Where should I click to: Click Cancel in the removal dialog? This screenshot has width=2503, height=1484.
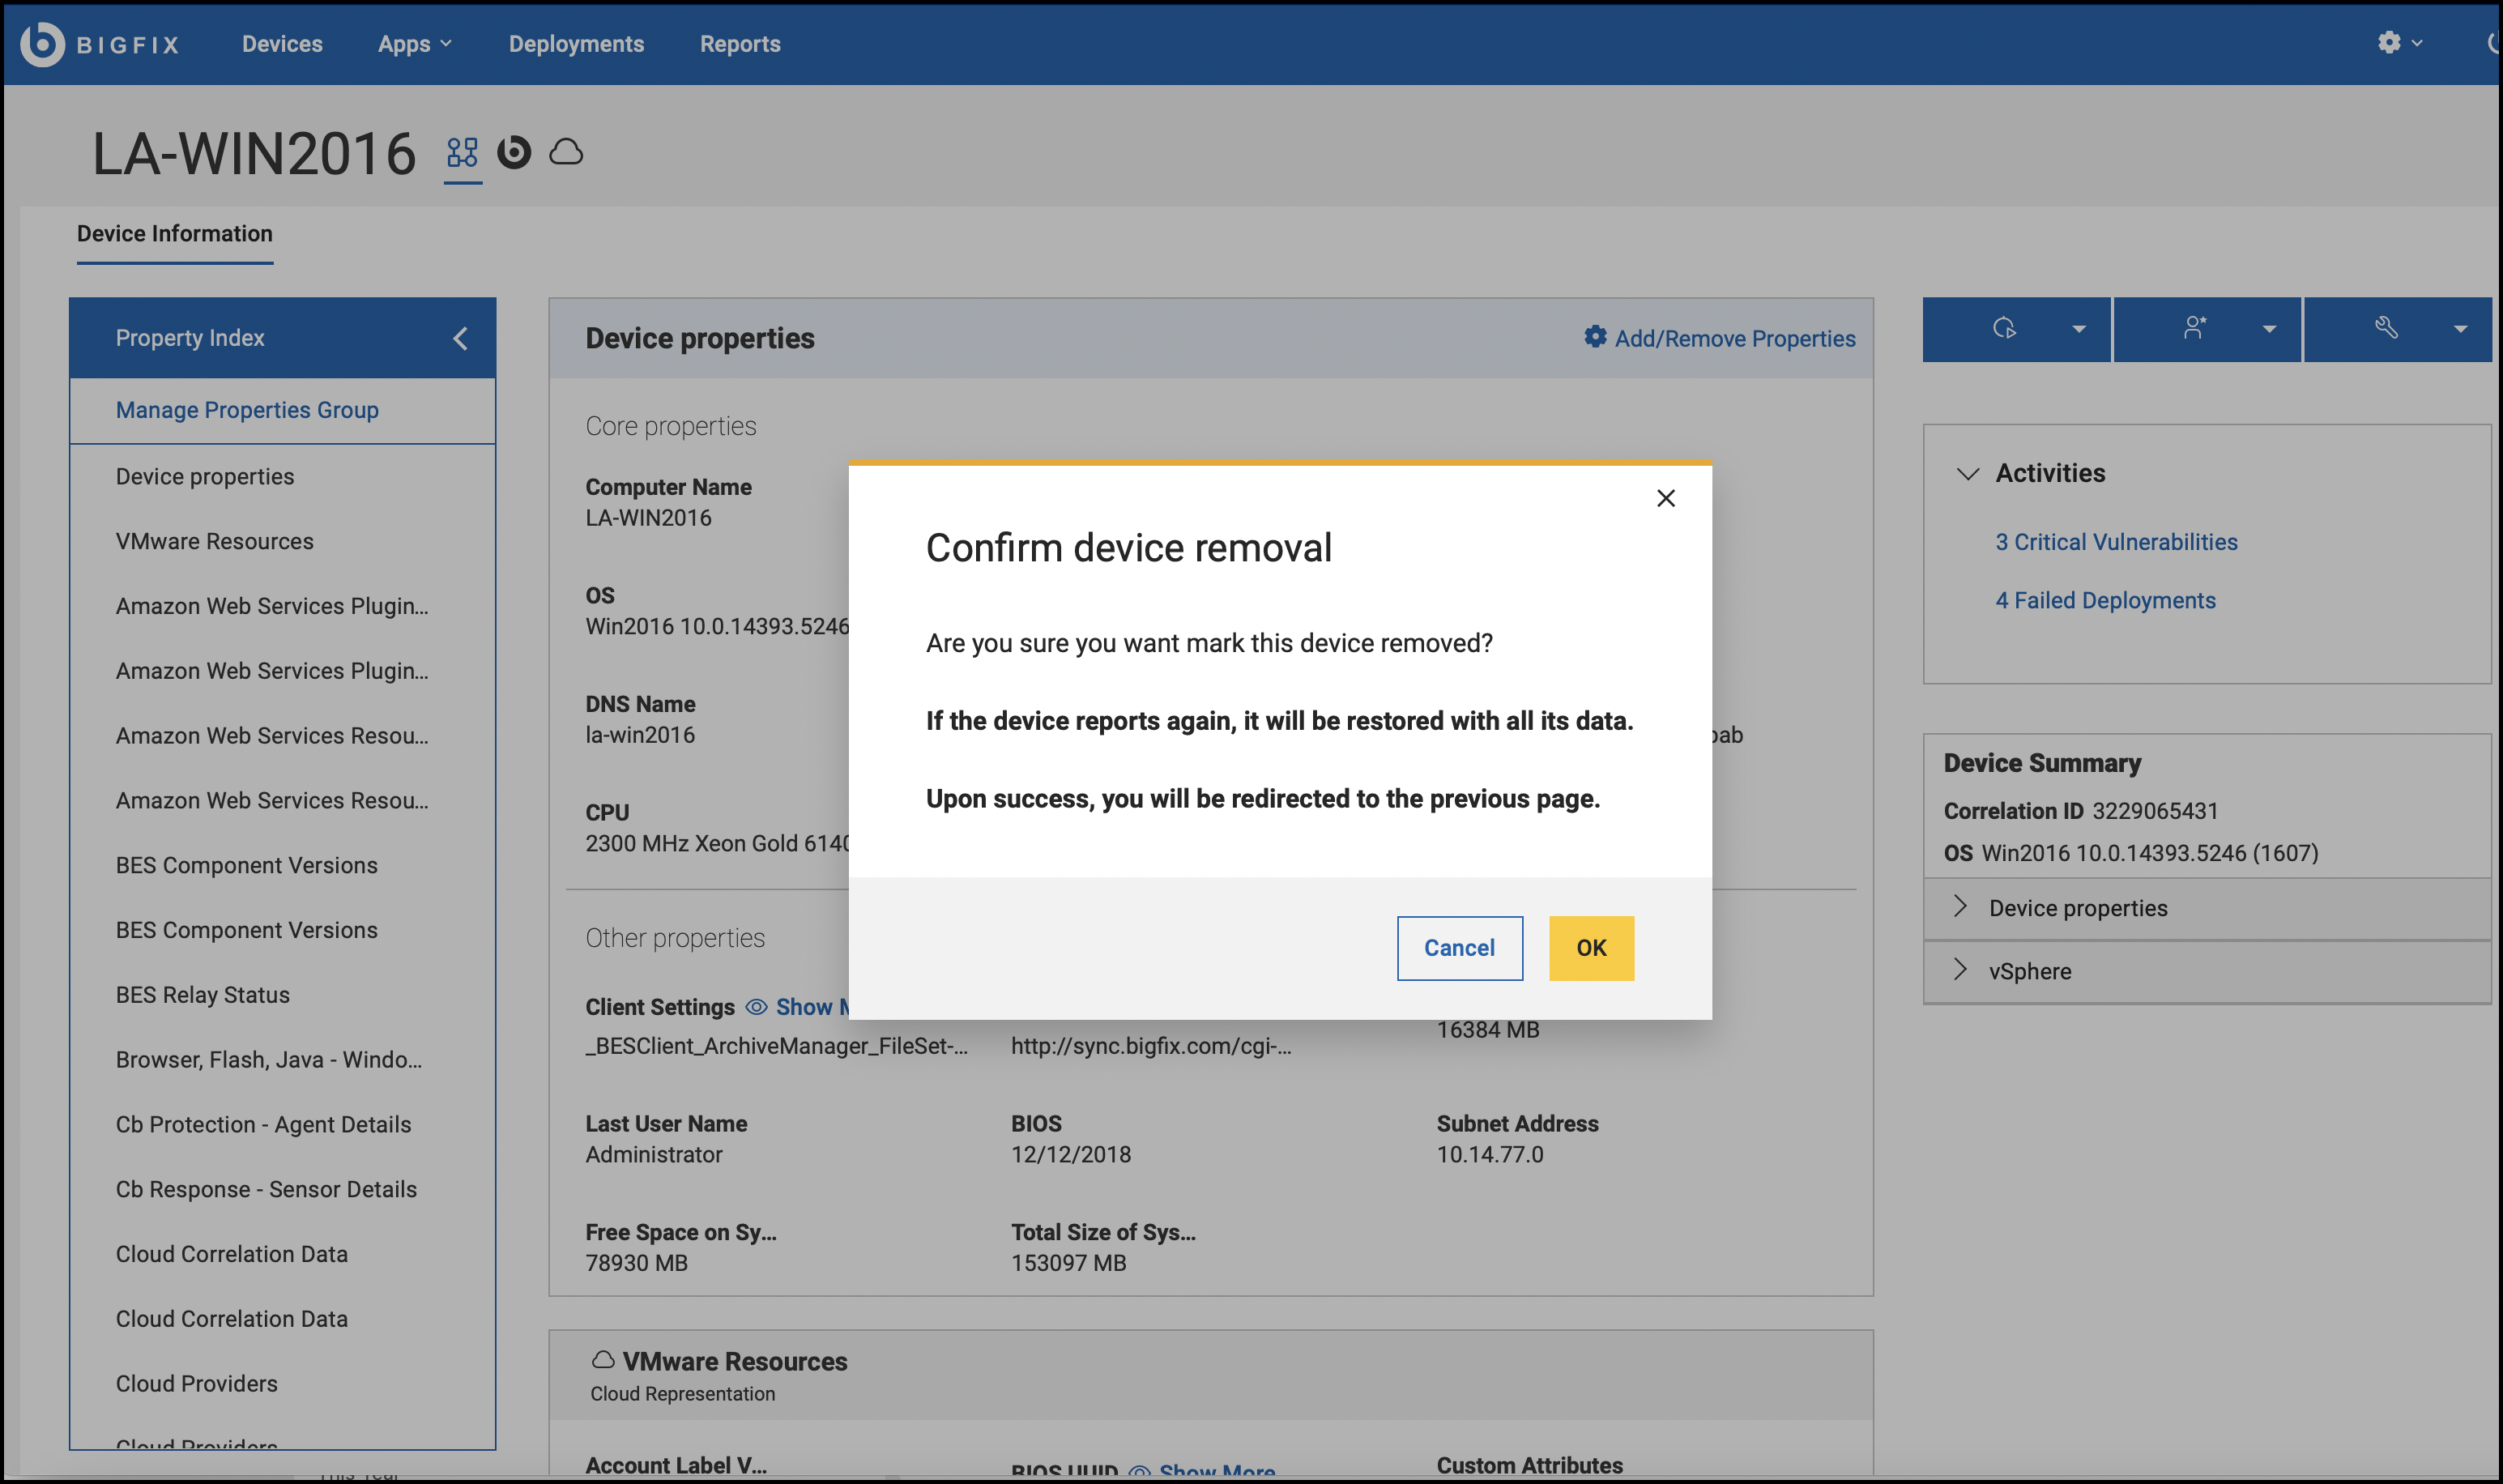click(x=1459, y=948)
